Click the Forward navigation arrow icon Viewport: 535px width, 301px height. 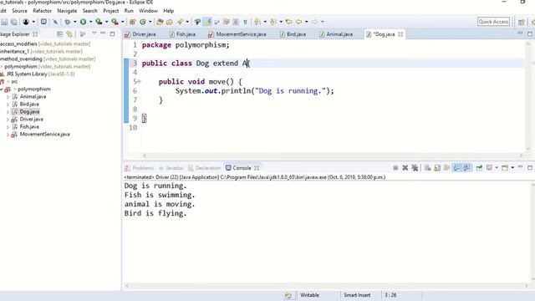point(314,22)
